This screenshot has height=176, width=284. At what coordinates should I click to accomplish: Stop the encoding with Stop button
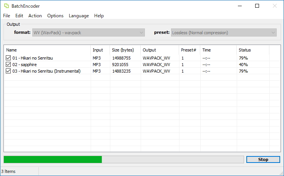[263, 159]
